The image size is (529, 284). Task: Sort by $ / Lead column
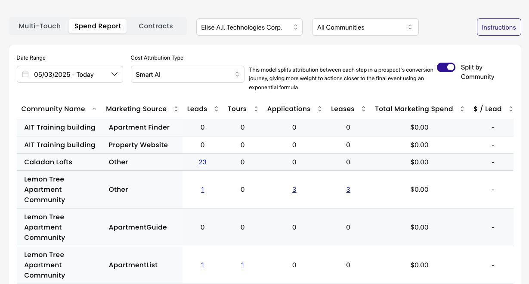510,109
